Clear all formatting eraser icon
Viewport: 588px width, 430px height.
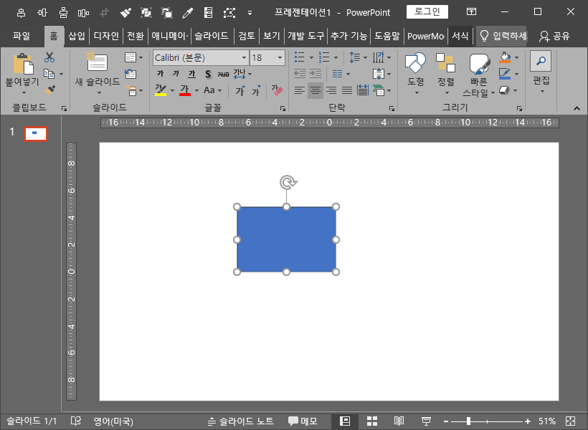pos(277,90)
